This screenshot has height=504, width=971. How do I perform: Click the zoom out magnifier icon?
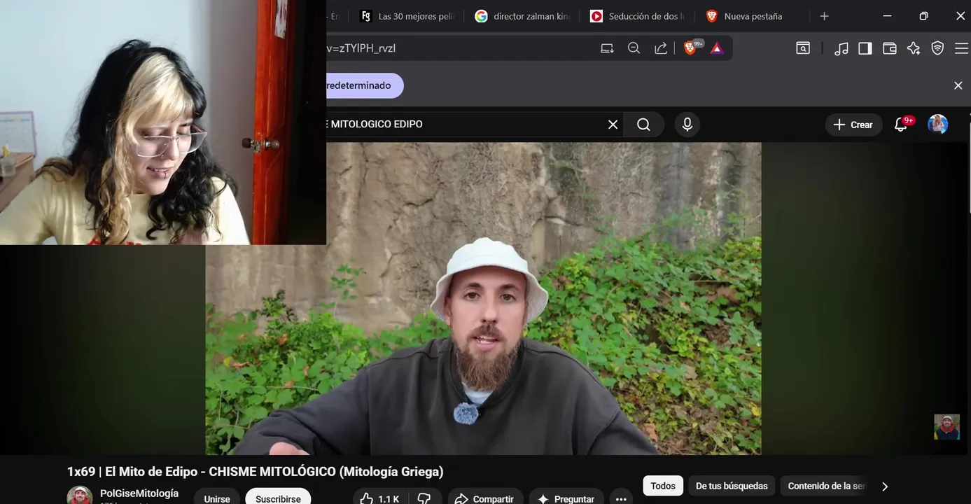pos(634,48)
